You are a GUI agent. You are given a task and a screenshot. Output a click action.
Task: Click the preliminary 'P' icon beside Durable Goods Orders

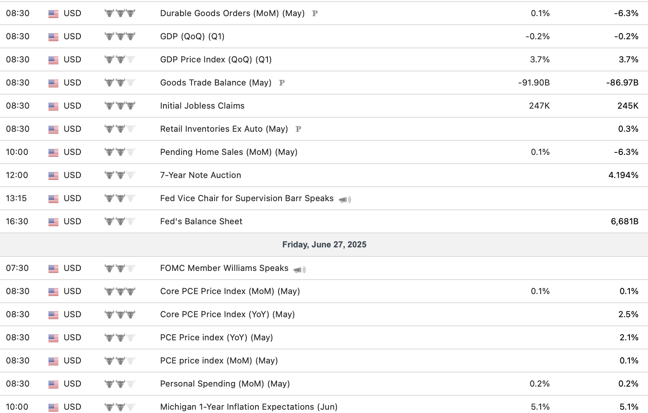tap(315, 13)
